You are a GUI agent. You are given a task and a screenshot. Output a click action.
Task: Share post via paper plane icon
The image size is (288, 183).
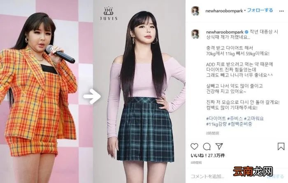[x=219, y=146]
